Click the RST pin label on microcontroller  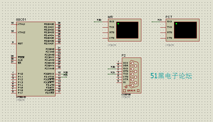(x=20, y=43)
